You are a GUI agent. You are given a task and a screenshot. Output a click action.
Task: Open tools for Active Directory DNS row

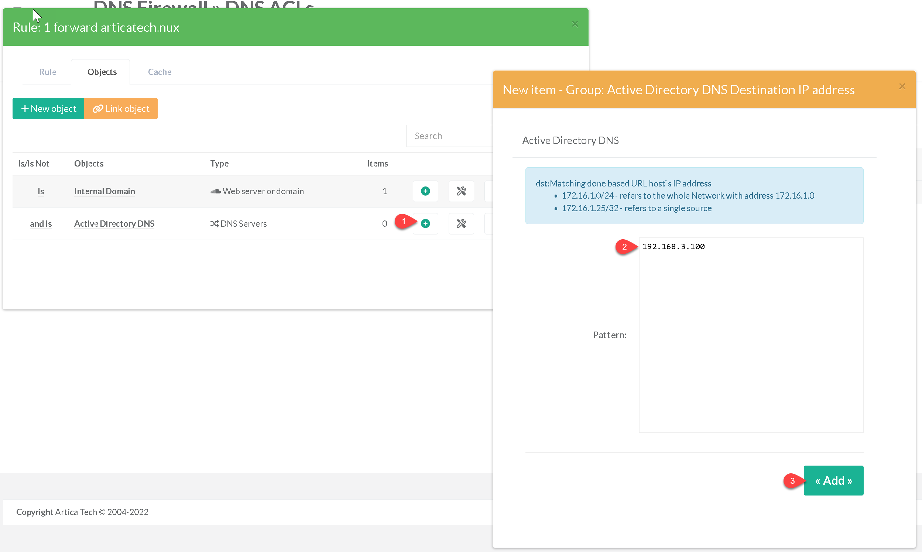(461, 223)
